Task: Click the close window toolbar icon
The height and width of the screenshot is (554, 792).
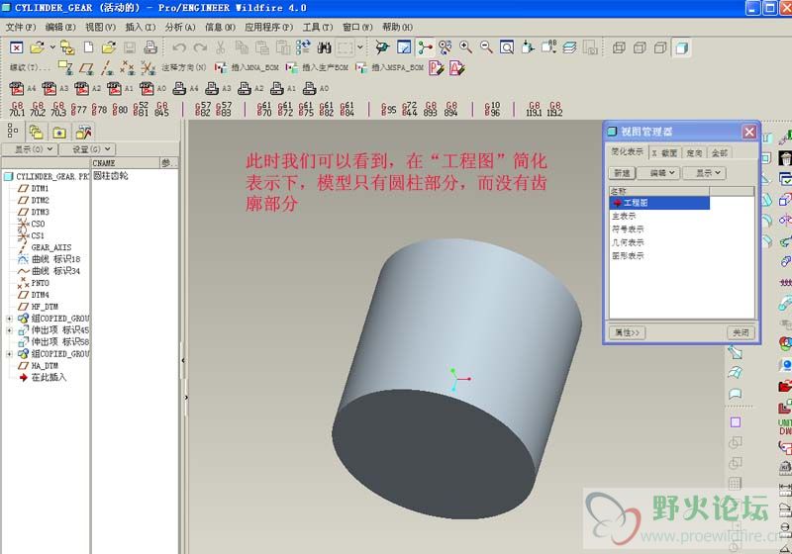Action: pos(17,47)
